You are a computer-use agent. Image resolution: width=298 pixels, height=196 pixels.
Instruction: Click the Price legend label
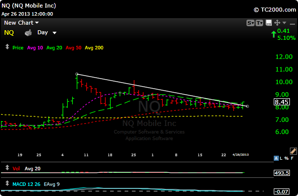[x=18, y=48]
